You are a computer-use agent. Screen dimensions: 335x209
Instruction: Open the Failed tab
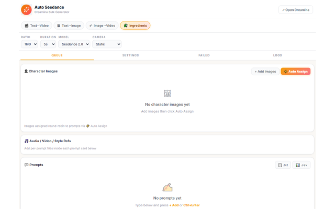pos(204,55)
